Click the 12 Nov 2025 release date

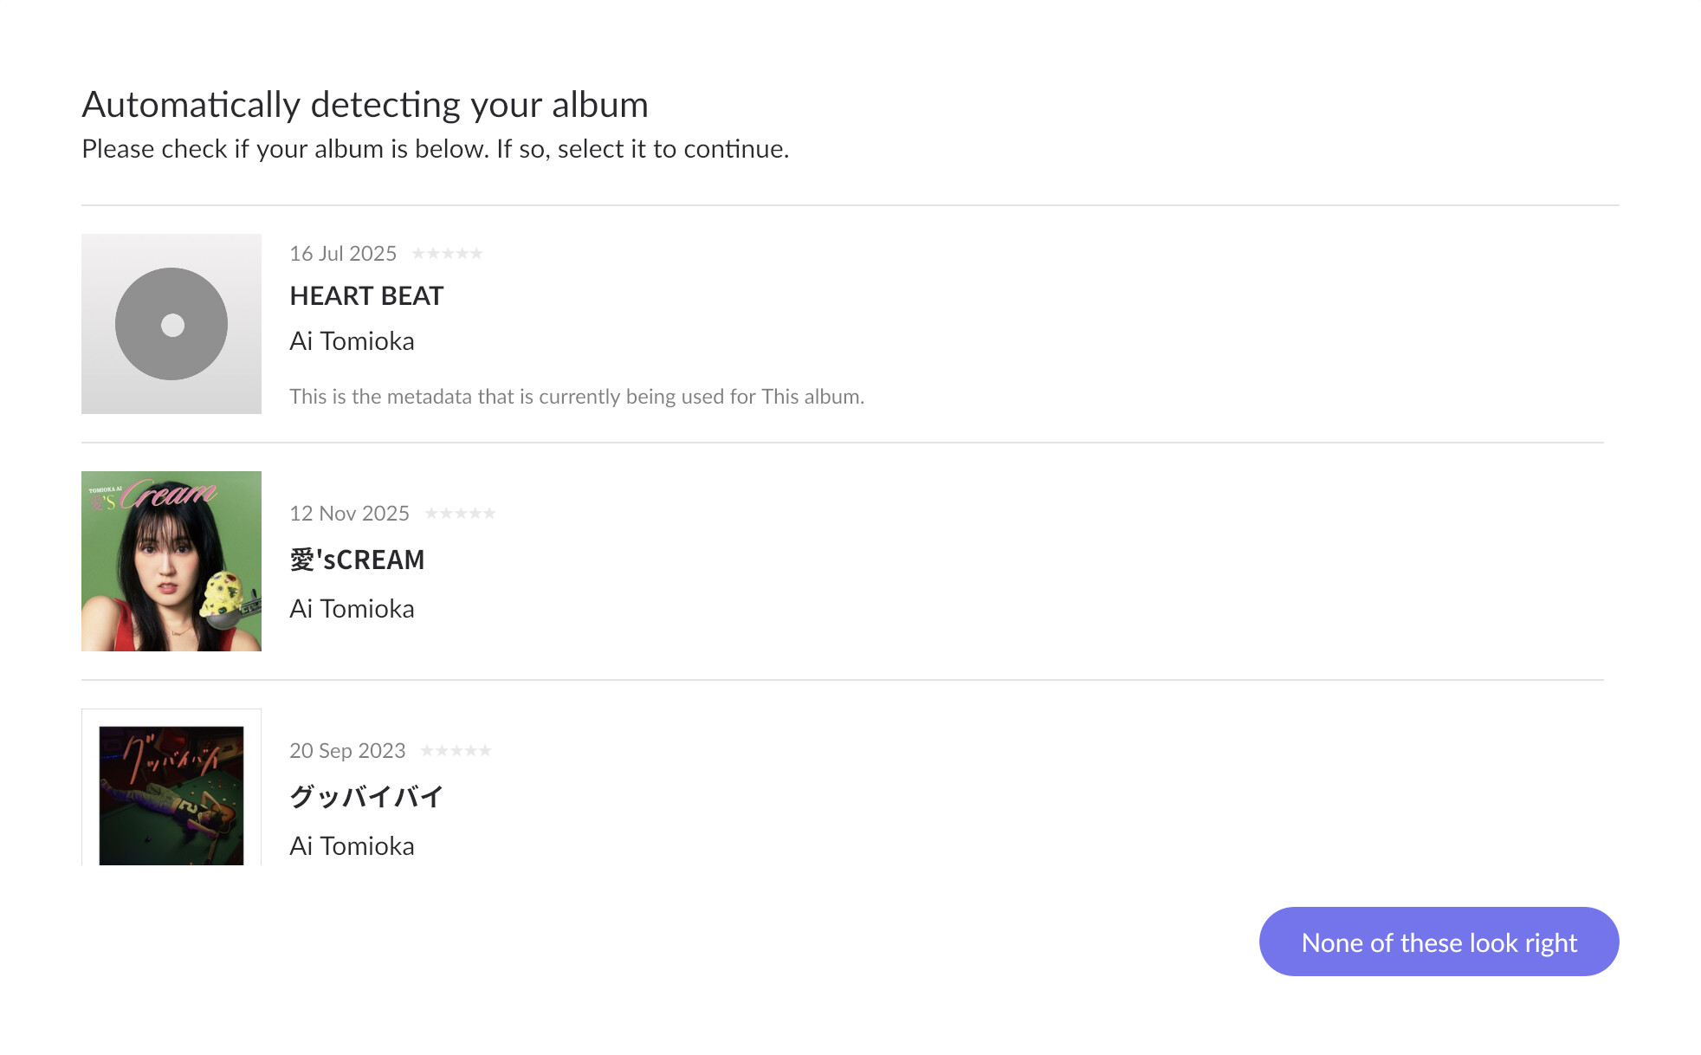click(x=349, y=514)
